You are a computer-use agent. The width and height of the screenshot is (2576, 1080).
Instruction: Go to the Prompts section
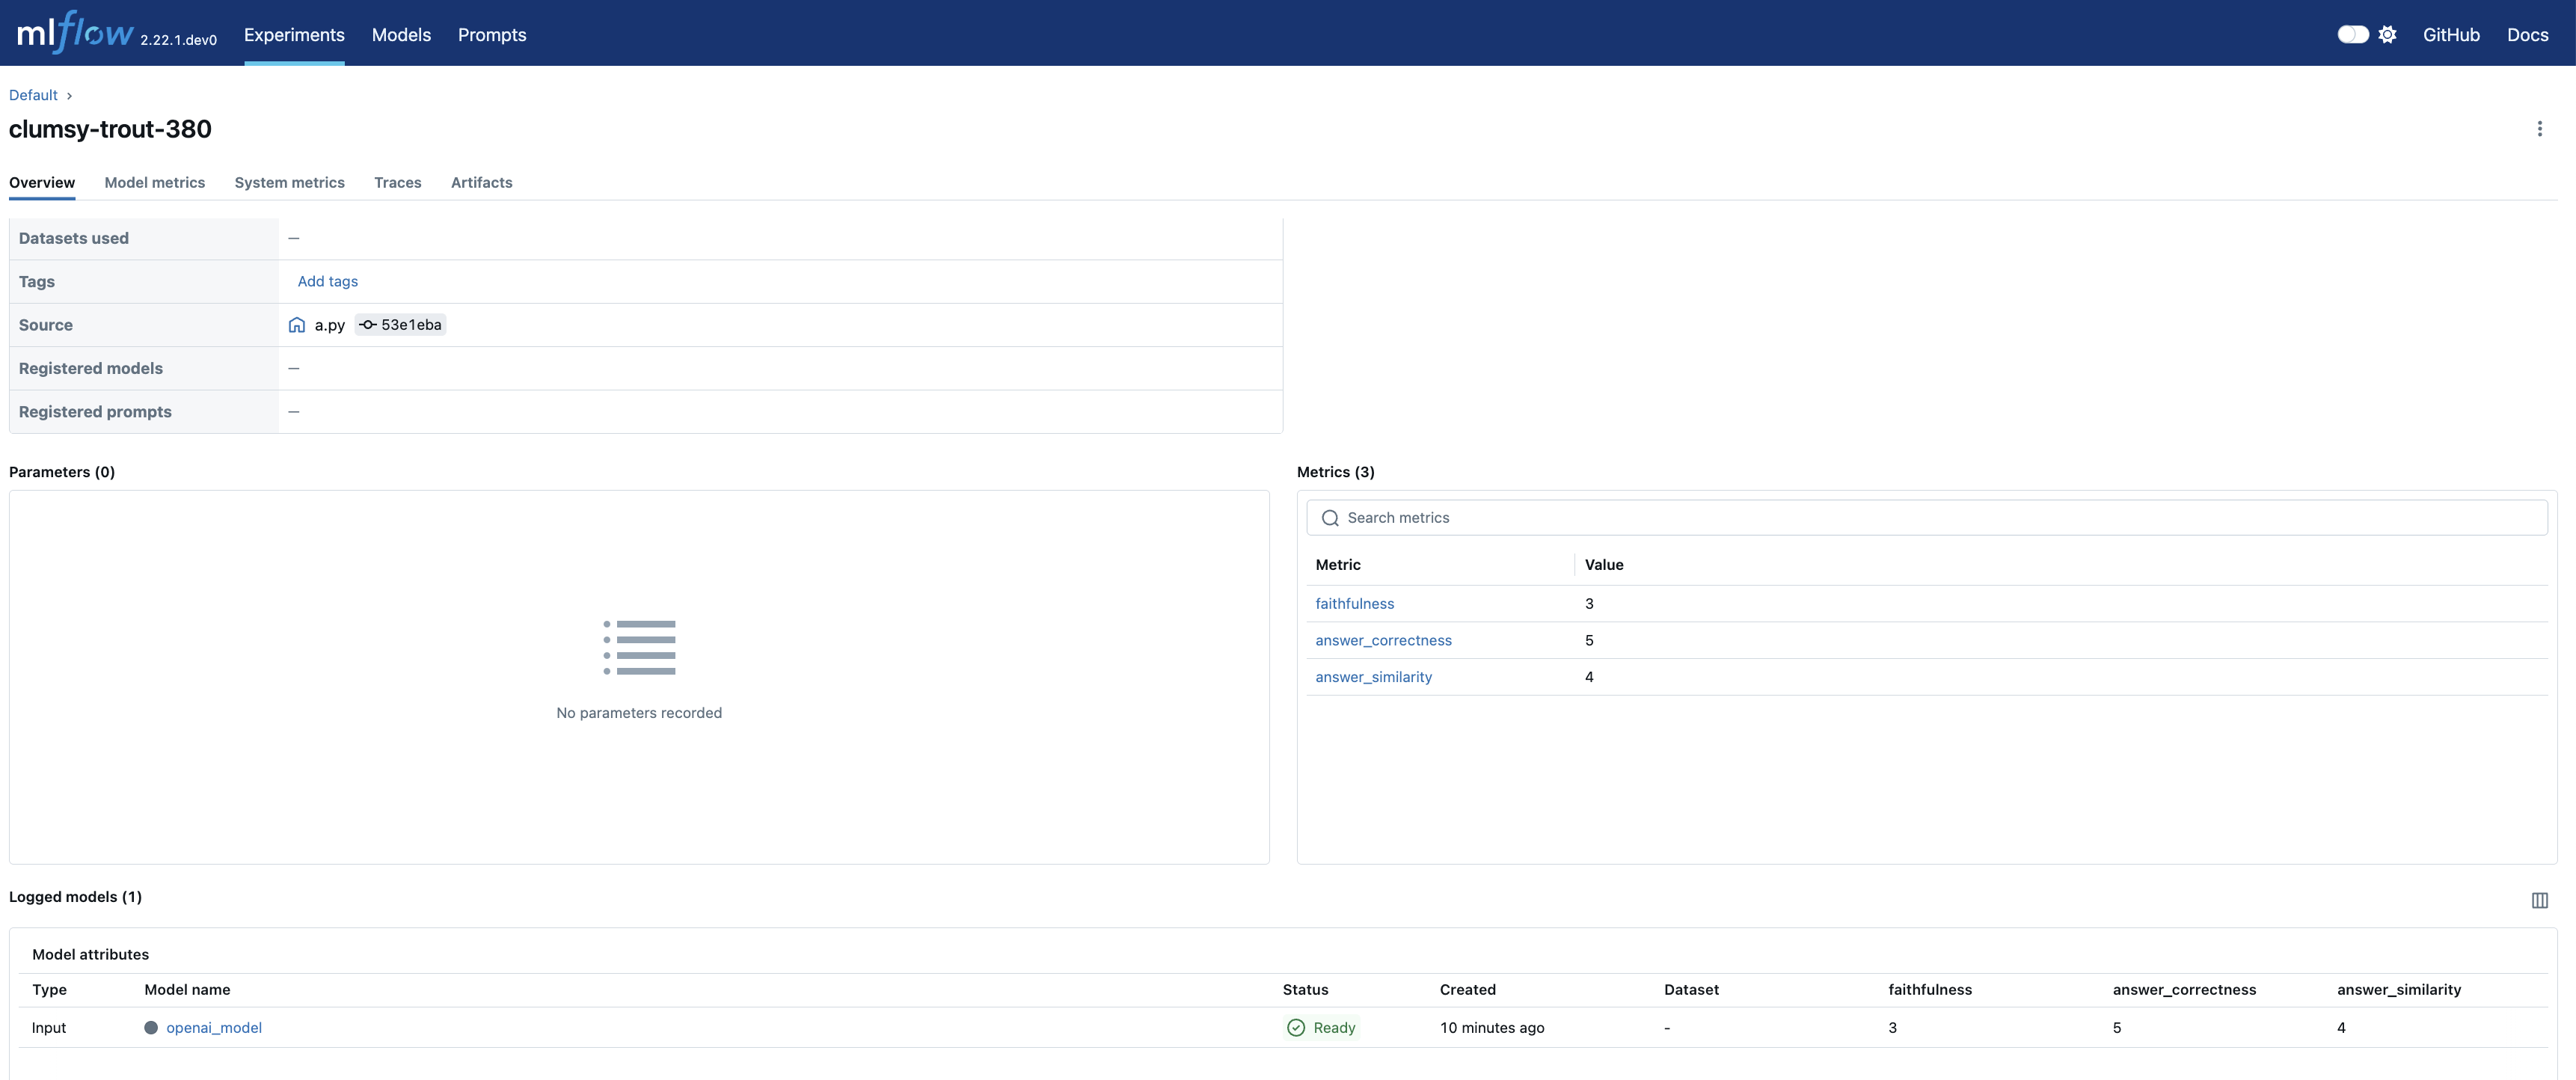tap(491, 34)
